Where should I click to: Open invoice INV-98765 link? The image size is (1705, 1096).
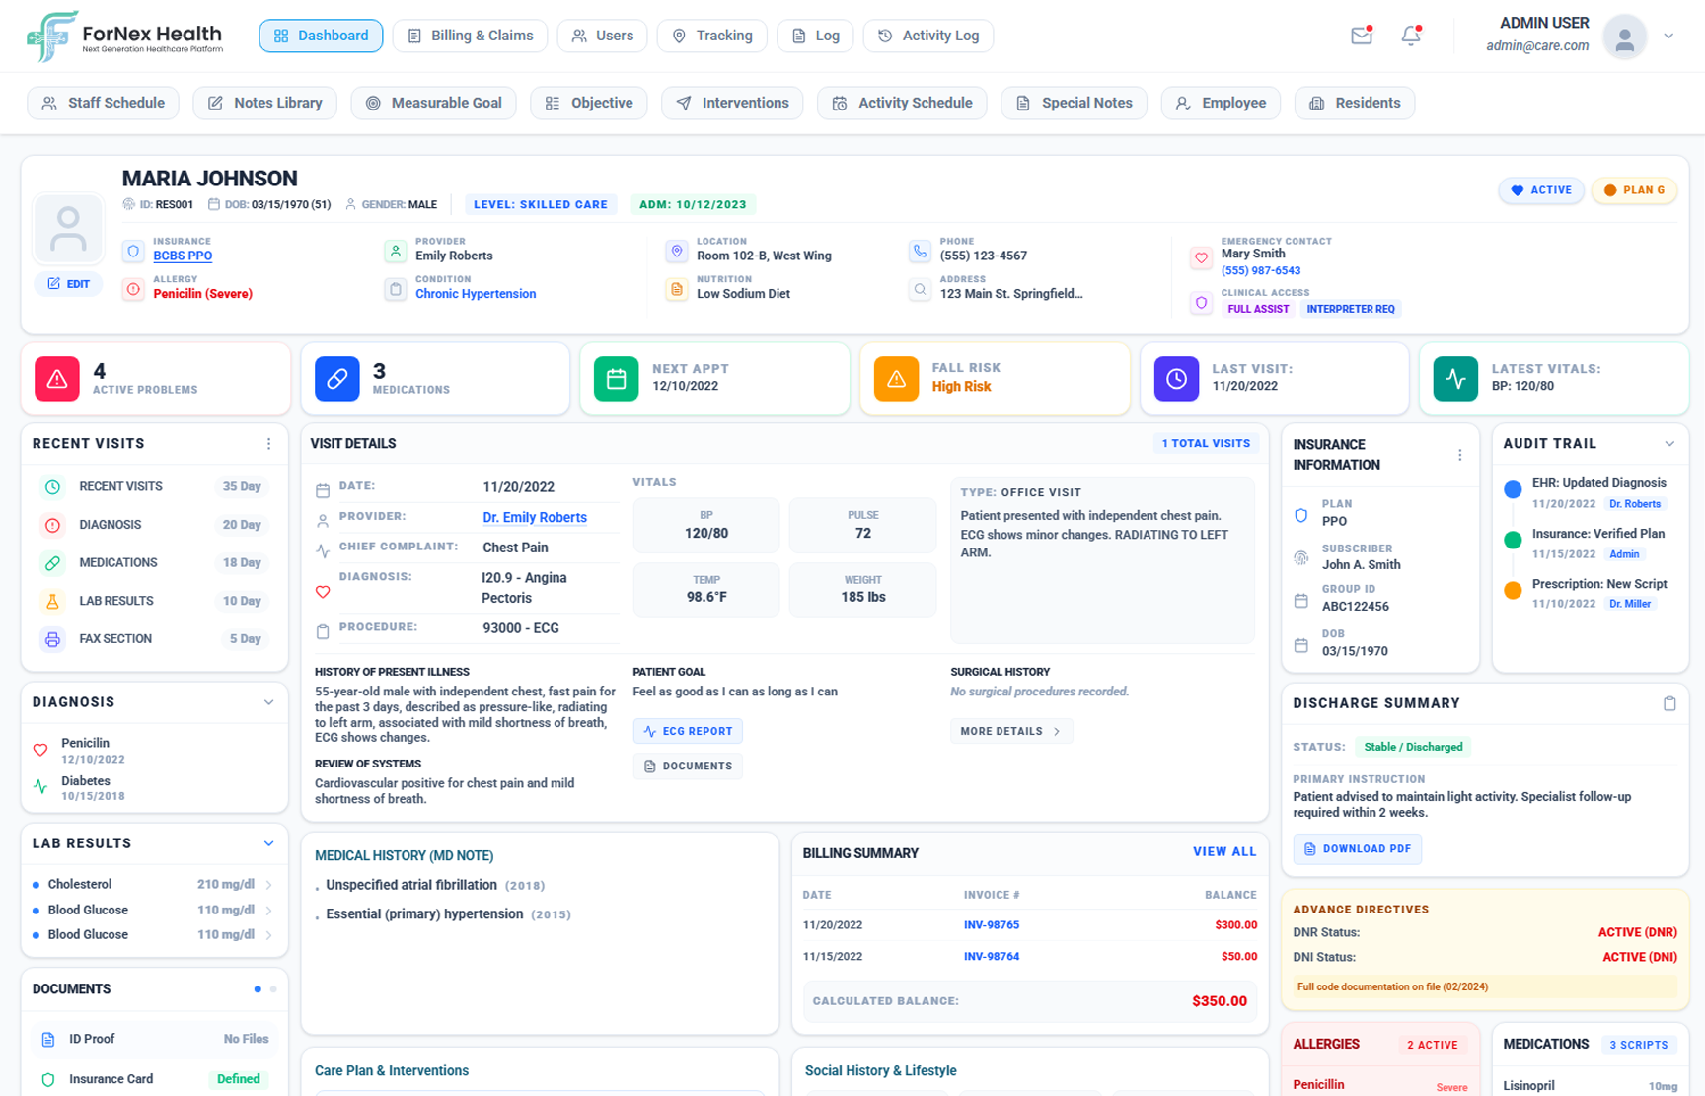click(x=992, y=924)
